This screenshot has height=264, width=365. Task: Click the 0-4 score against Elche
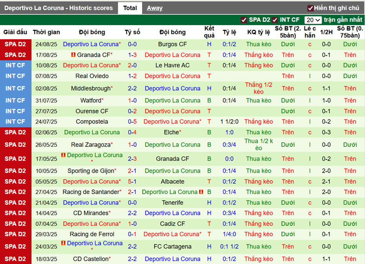click(x=132, y=132)
